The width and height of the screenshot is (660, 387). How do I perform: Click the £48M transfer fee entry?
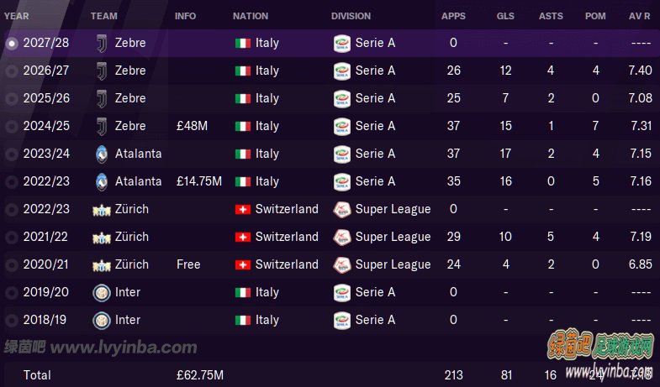pos(192,126)
